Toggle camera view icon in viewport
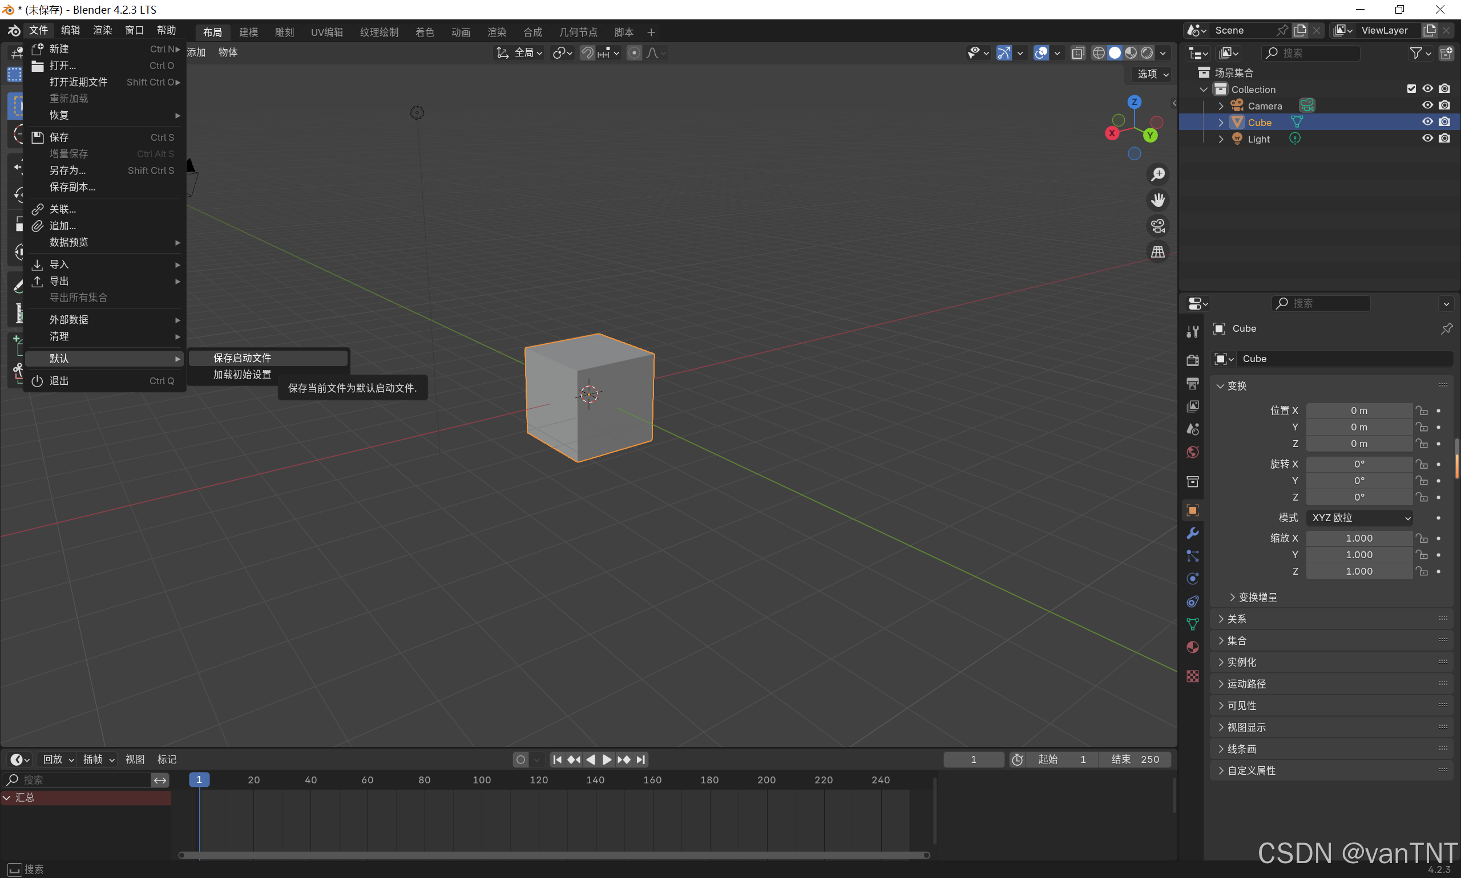Screen dimensions: 1461x878 click(x=1157, y=226)
